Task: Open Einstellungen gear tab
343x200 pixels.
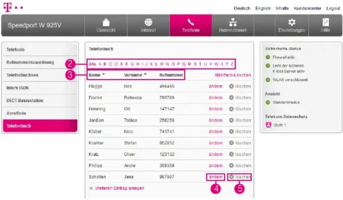Action: (x=292, y=25)
